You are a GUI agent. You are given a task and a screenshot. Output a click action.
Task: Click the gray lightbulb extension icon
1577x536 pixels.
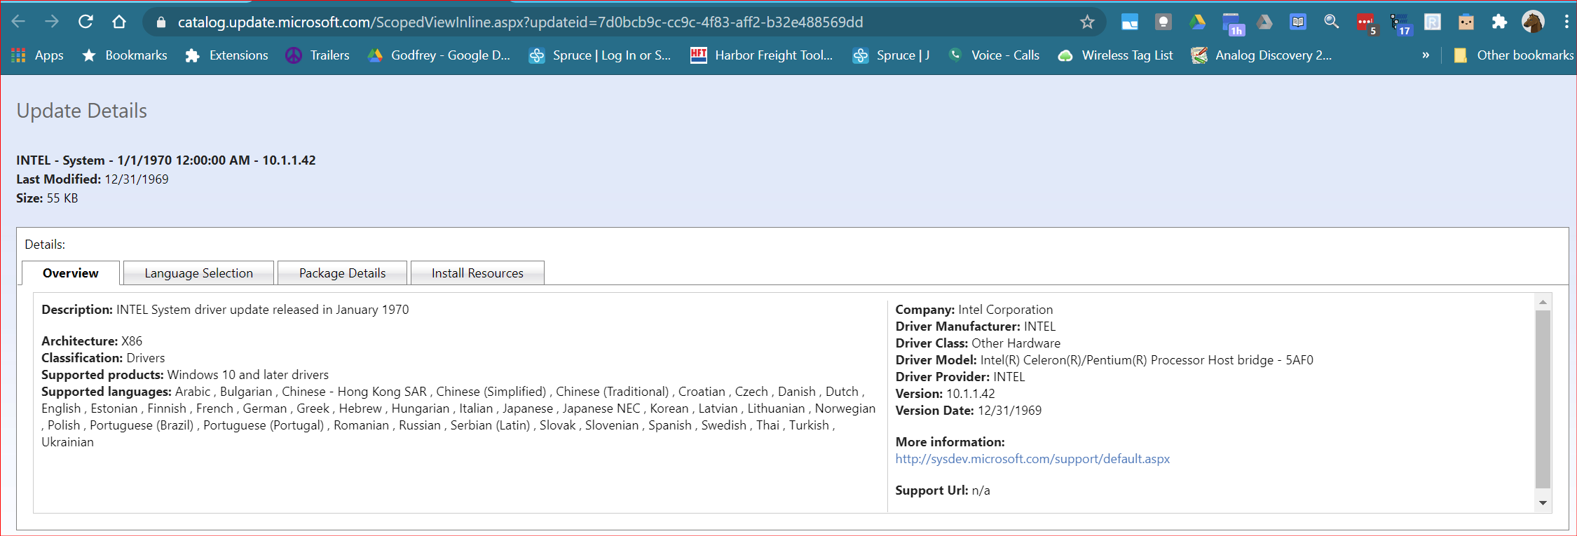click(1163, 22)
